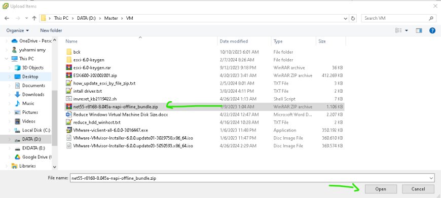Open the view options dropdown arrow

[407, 30]
